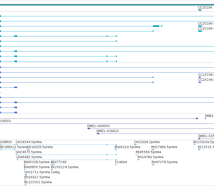Image resolution: width=214 pixels, height=186 pixels.
Task: Select the BE977248 EST glyph
Action: (x=52, y=165)
